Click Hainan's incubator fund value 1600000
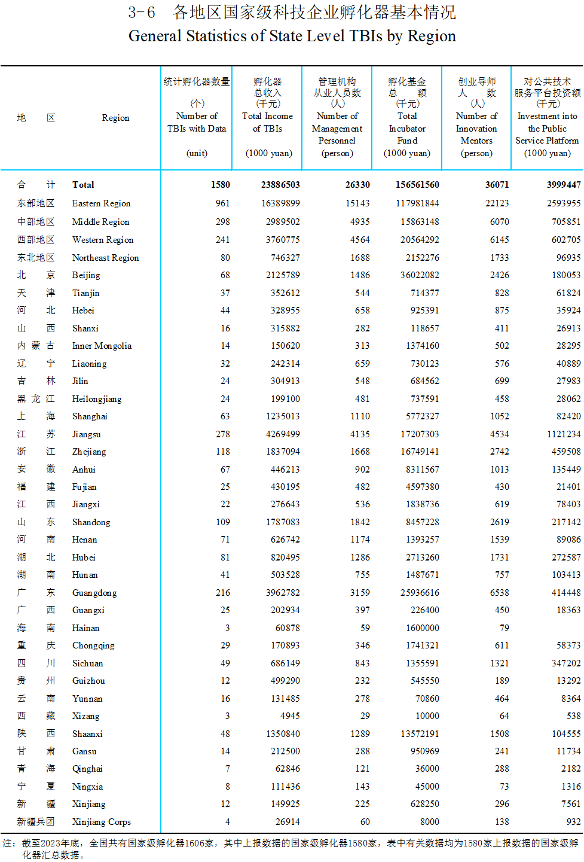 tap(422, 628)
